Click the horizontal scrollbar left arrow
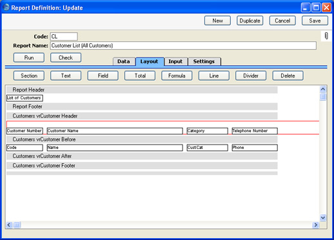The width and height of the screenshot is (334, 240). pyautogui.click(x=9, y=225)
